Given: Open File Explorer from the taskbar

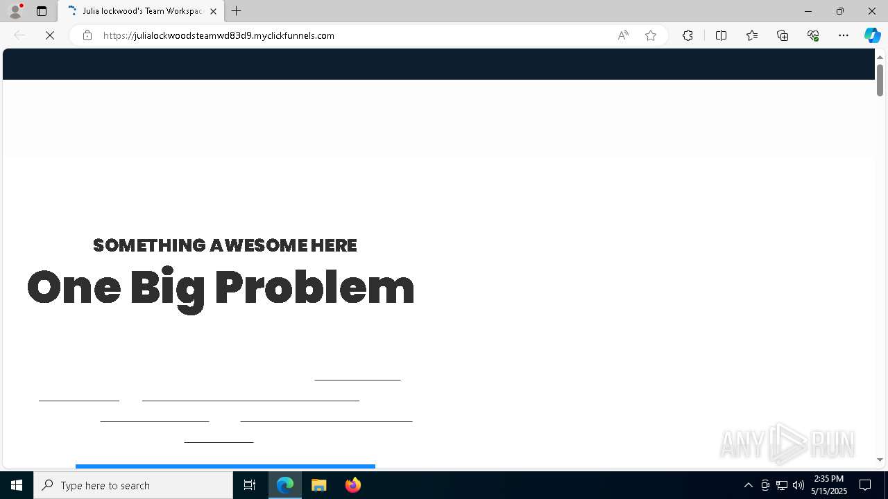Looking at the screenshot, I should (x=319, y=485).
